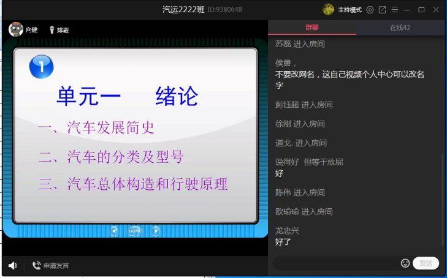Switch to the 群聊 tab
The height and width of the screenshot is (278, 447).
click(312, 28)
